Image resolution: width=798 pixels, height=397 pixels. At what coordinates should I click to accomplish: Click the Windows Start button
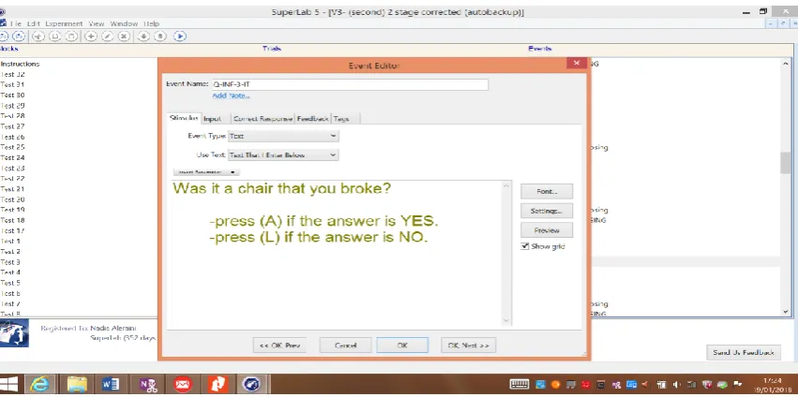click(8, 385)
